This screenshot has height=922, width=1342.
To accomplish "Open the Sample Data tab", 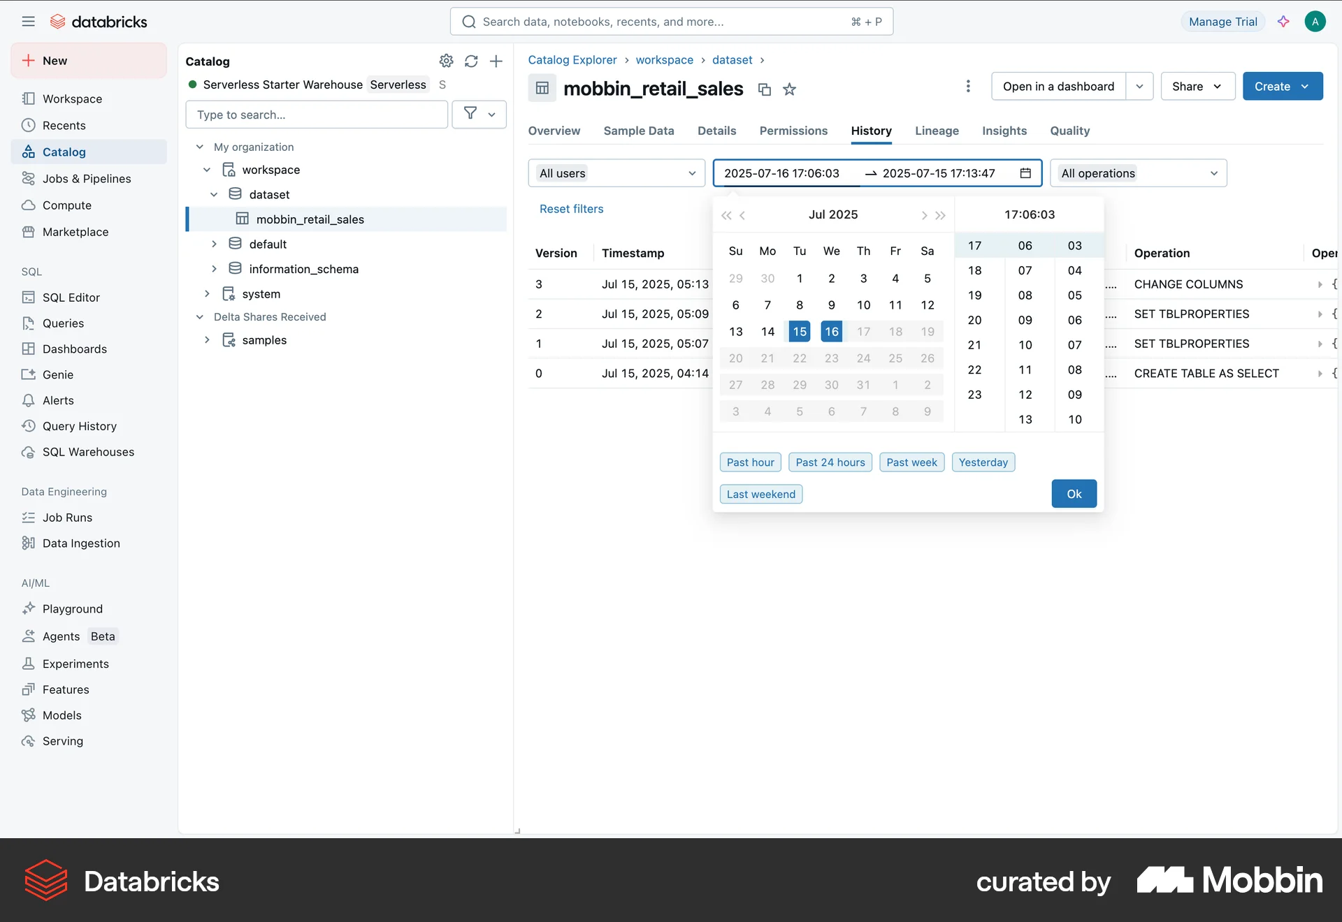I will pyautogui.click(x=638, y=131).
